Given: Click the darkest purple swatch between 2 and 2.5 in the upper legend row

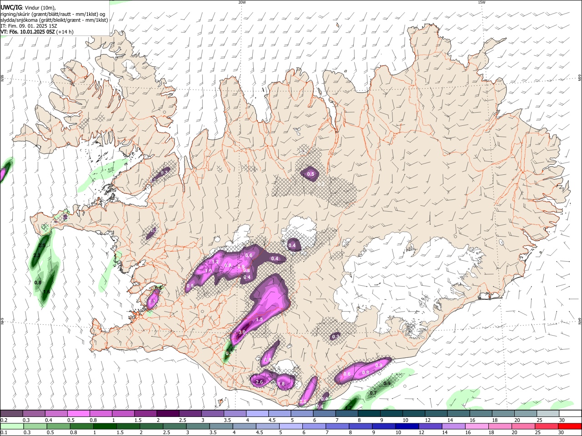Looking at the screenshot, I should pos(168,414).
